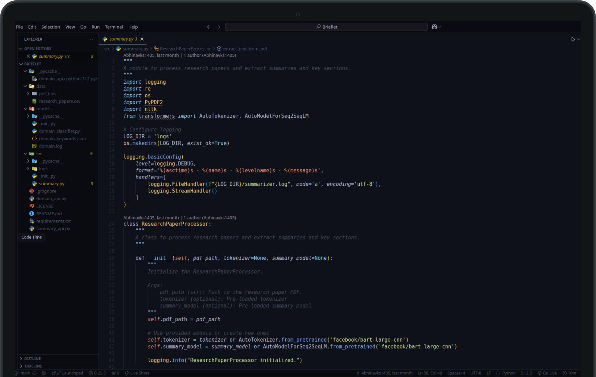Click the Code Time button
Viewport: 596px width, 377px height.
[x=31, y=237]
